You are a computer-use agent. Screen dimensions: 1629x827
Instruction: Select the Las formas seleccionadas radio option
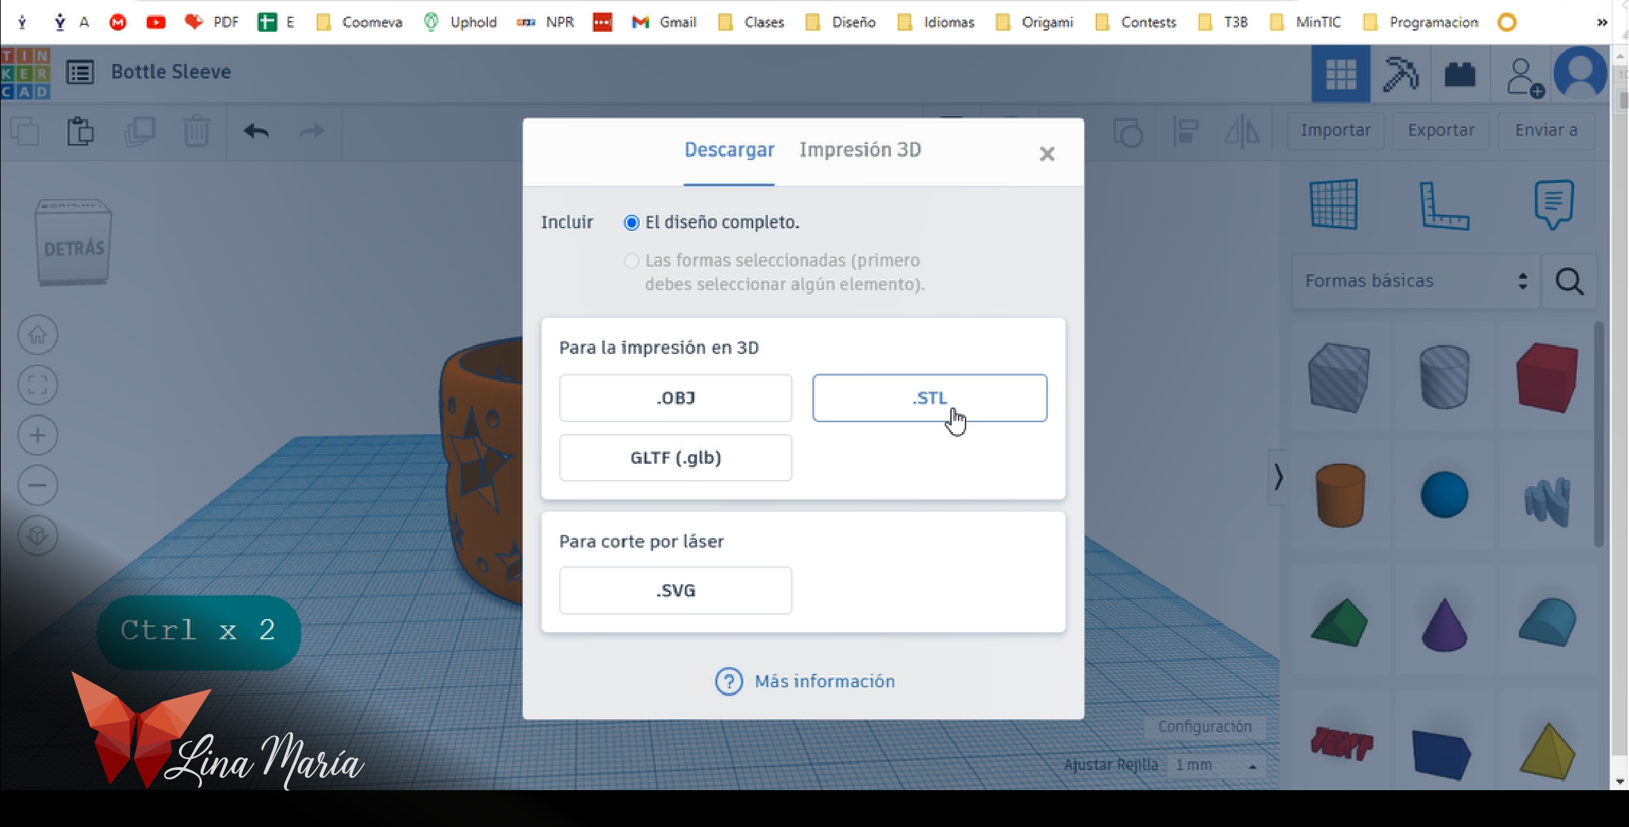pos(631,261)
